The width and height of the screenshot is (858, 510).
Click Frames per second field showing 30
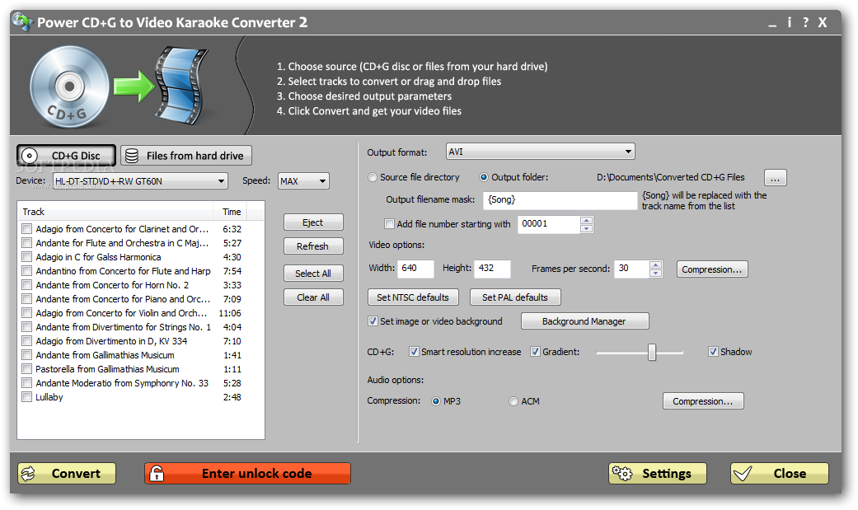coord(631,269)
